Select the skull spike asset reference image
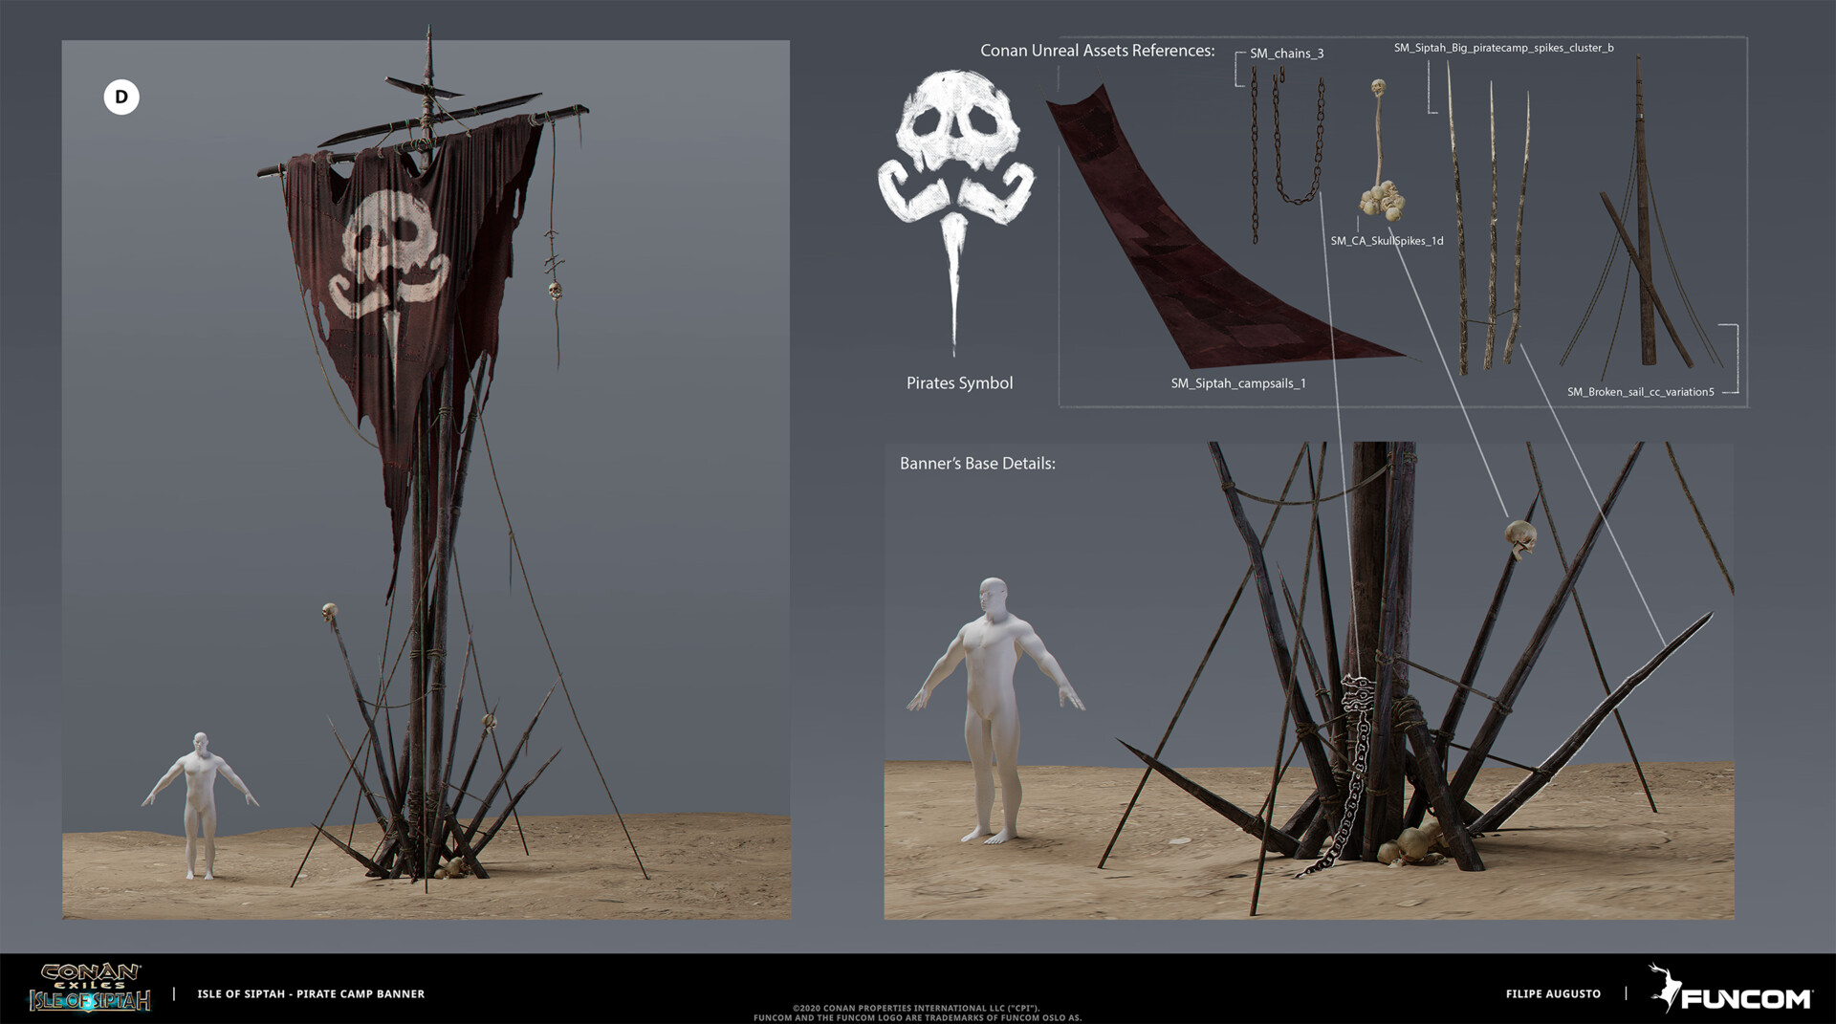The width and height of the screenshot is (1836, 1024). pyautogui.click(x=1382, y=149)
